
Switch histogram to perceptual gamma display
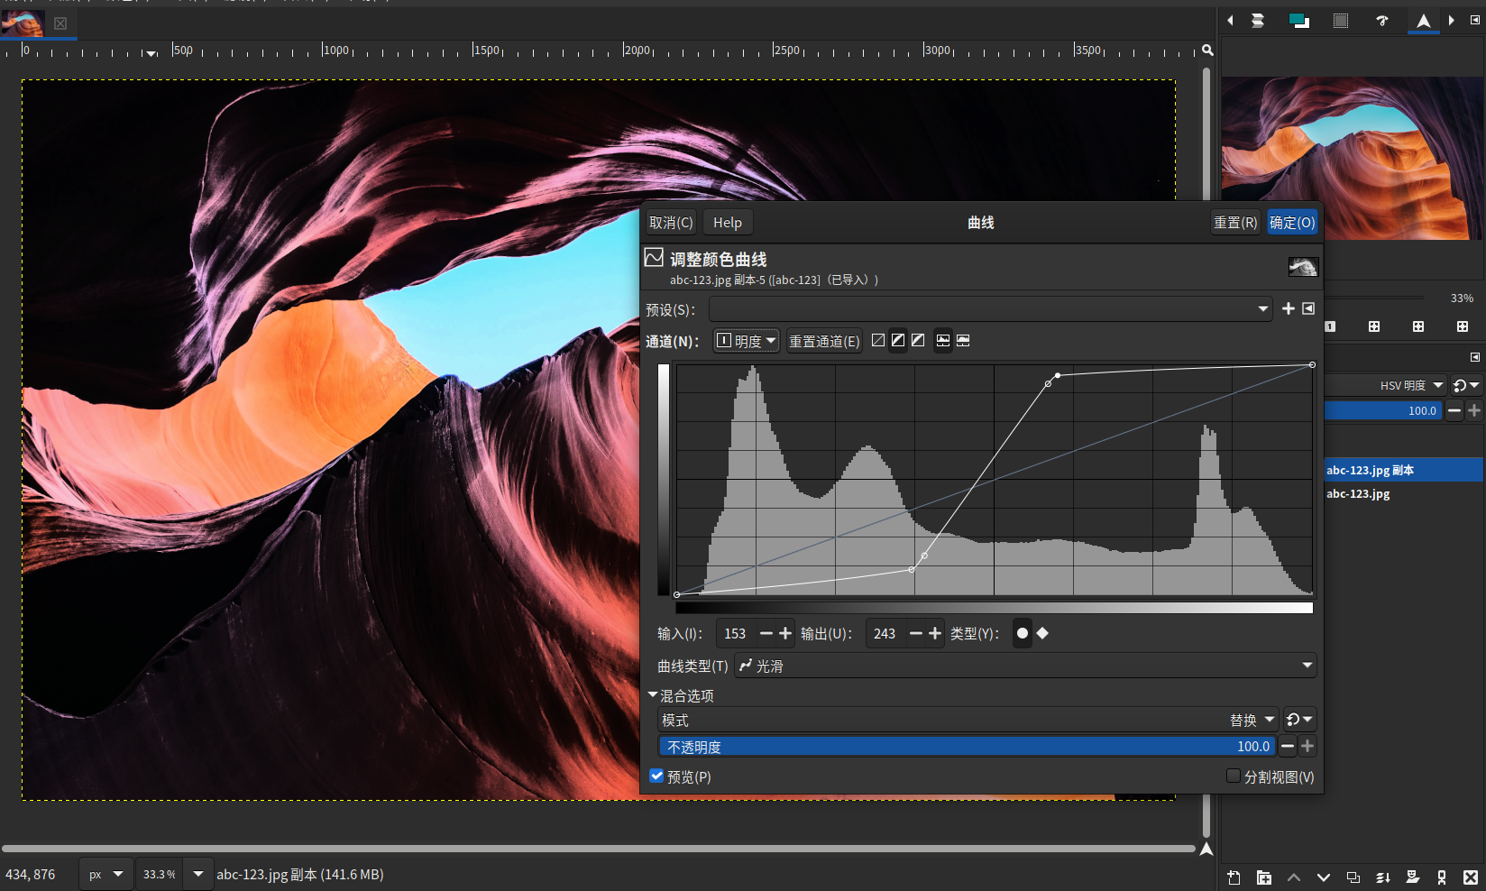pyautogui.click(x=918, y=341)
